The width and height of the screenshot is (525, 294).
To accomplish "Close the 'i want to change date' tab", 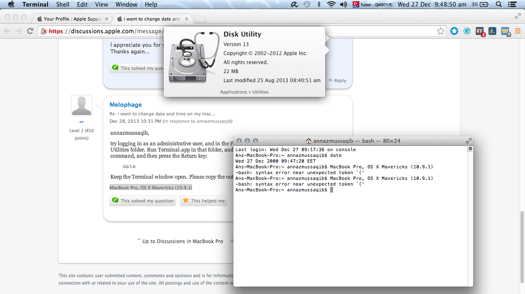I will pyautogui.click(x=187, y=19).
